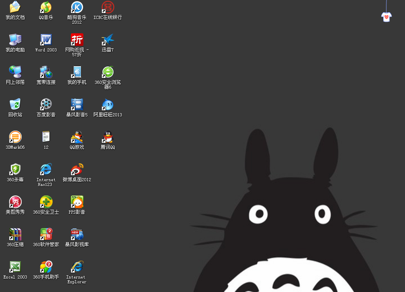This screenshot has width=405, height=292.
Task: Click the text file named 12
Action: coord(46,137)
